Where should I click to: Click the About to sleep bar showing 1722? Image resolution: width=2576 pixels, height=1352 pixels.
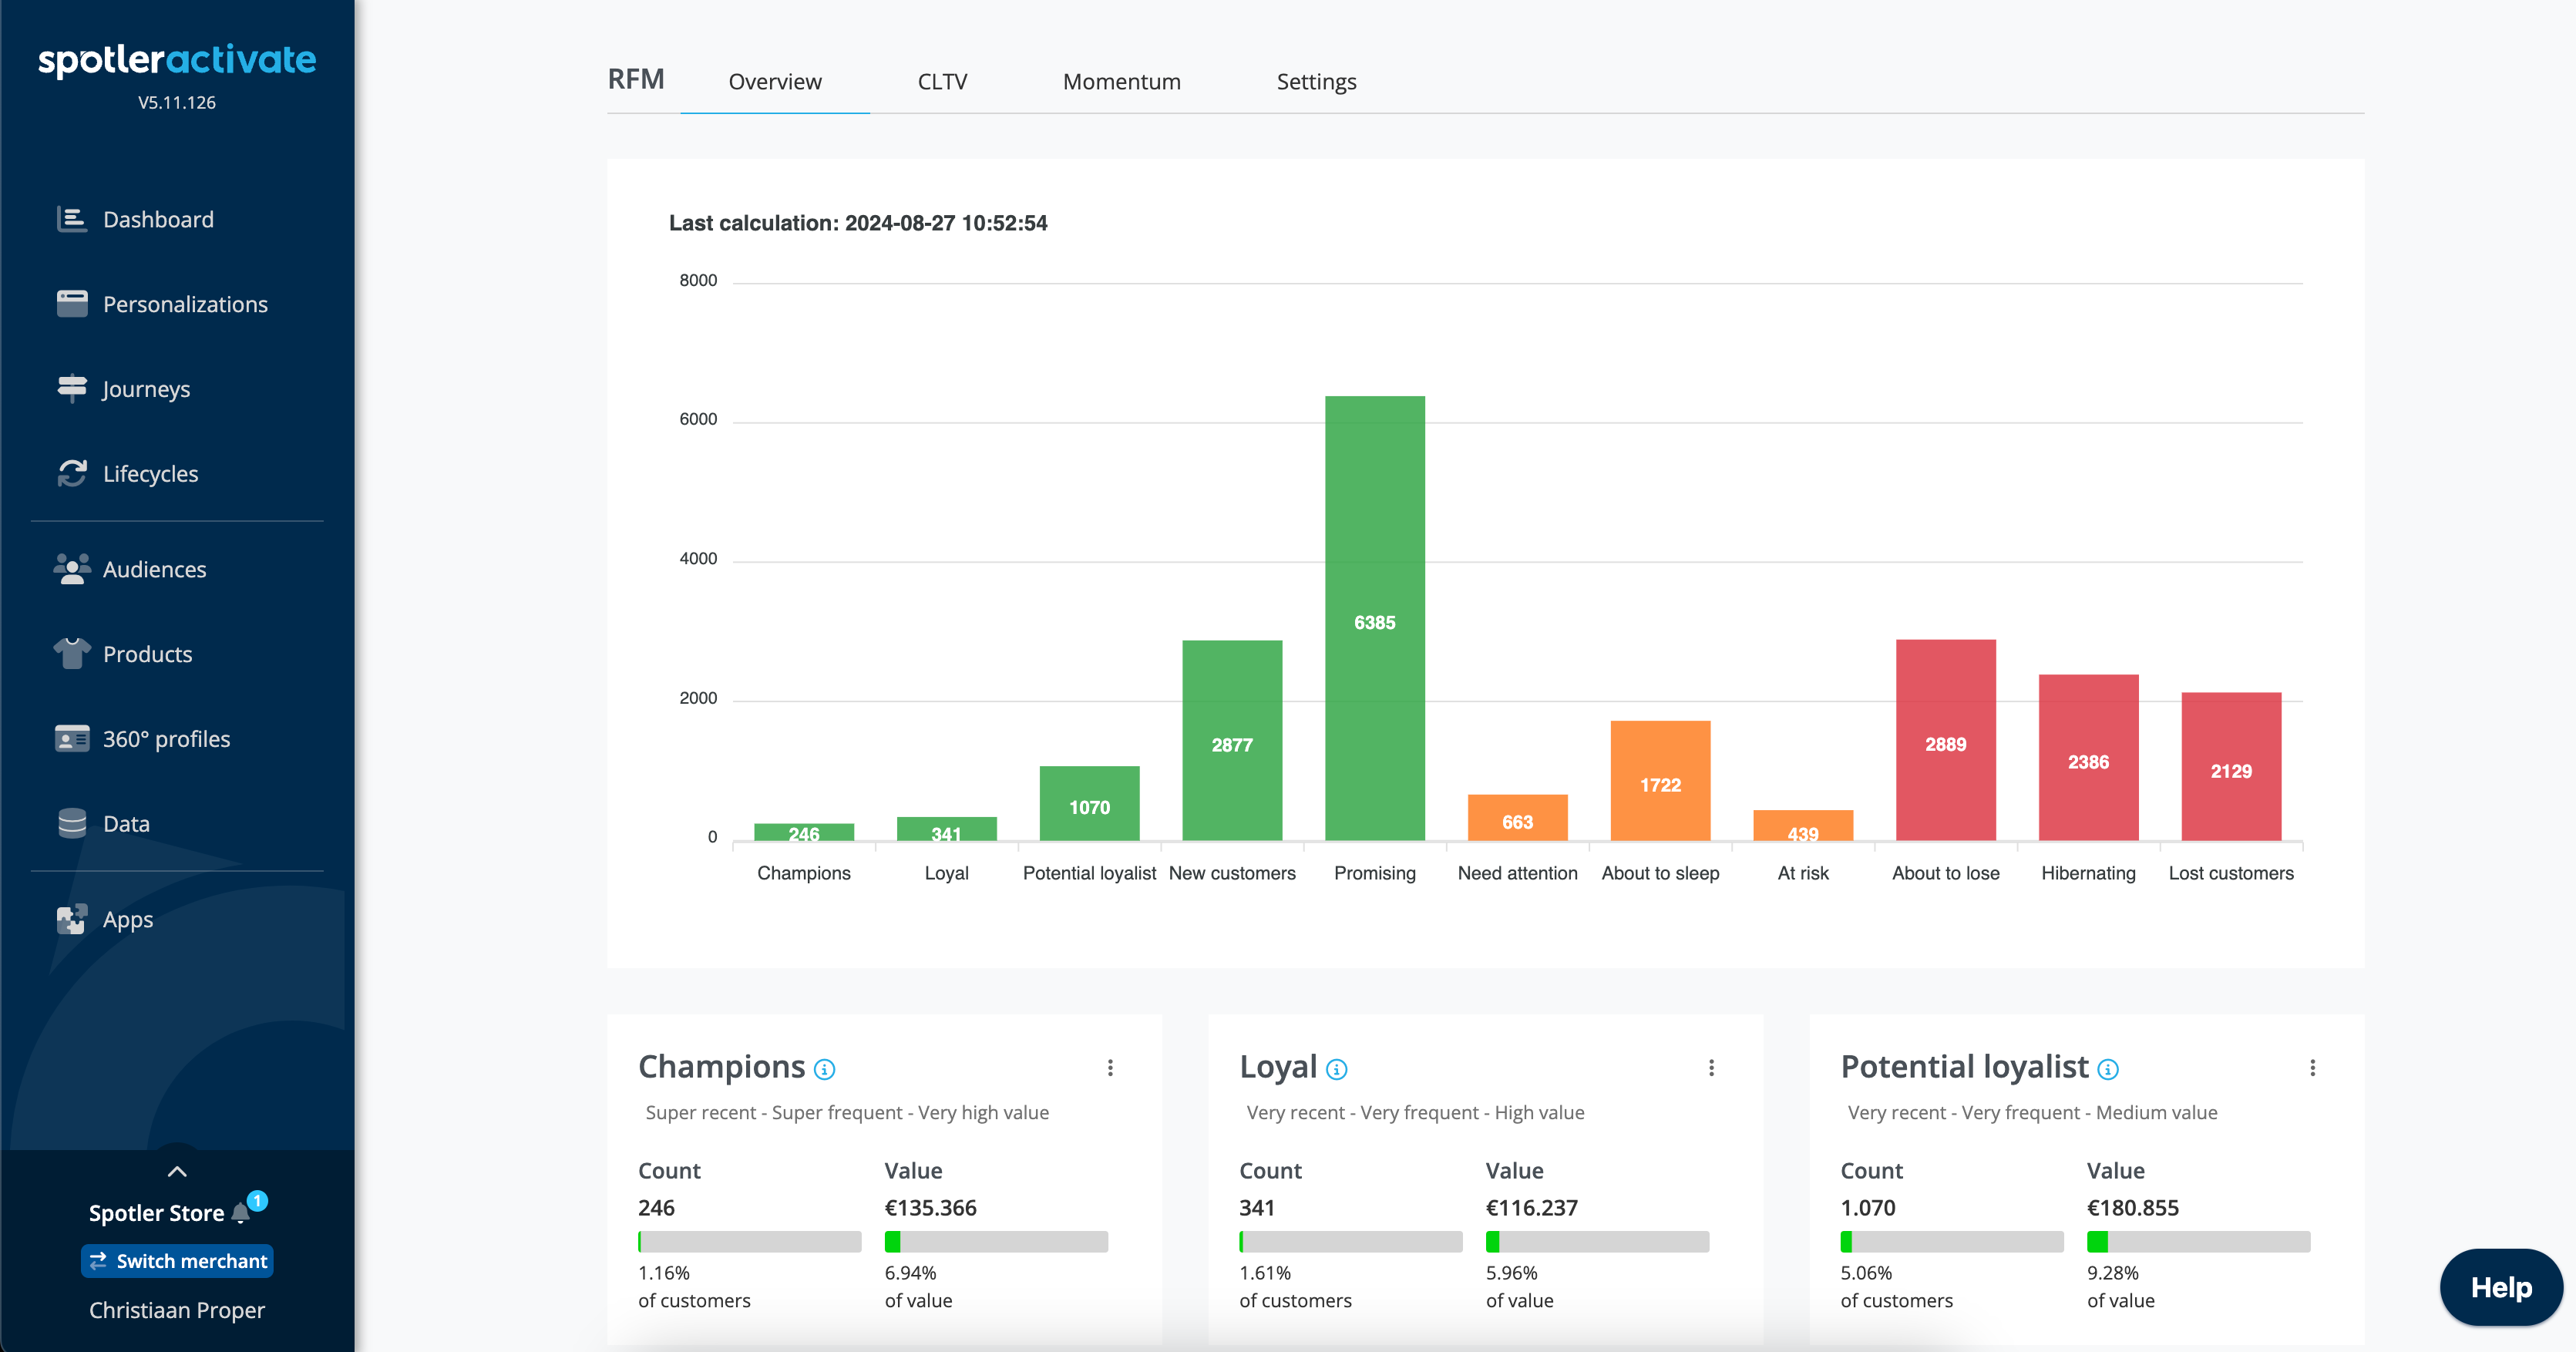click(x=1660, y=781)
